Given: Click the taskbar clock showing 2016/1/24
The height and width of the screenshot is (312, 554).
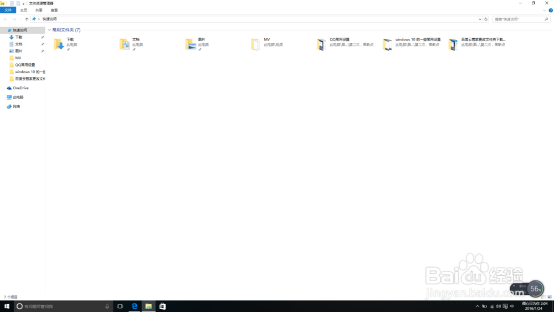Looking at the screenshot, I should click(x=534, y=306).
